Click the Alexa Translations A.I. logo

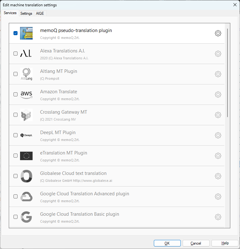coord(26,53)
